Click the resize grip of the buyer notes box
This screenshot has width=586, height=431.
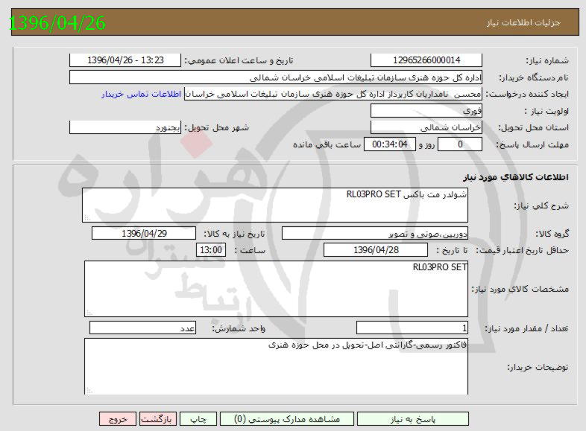89,390
